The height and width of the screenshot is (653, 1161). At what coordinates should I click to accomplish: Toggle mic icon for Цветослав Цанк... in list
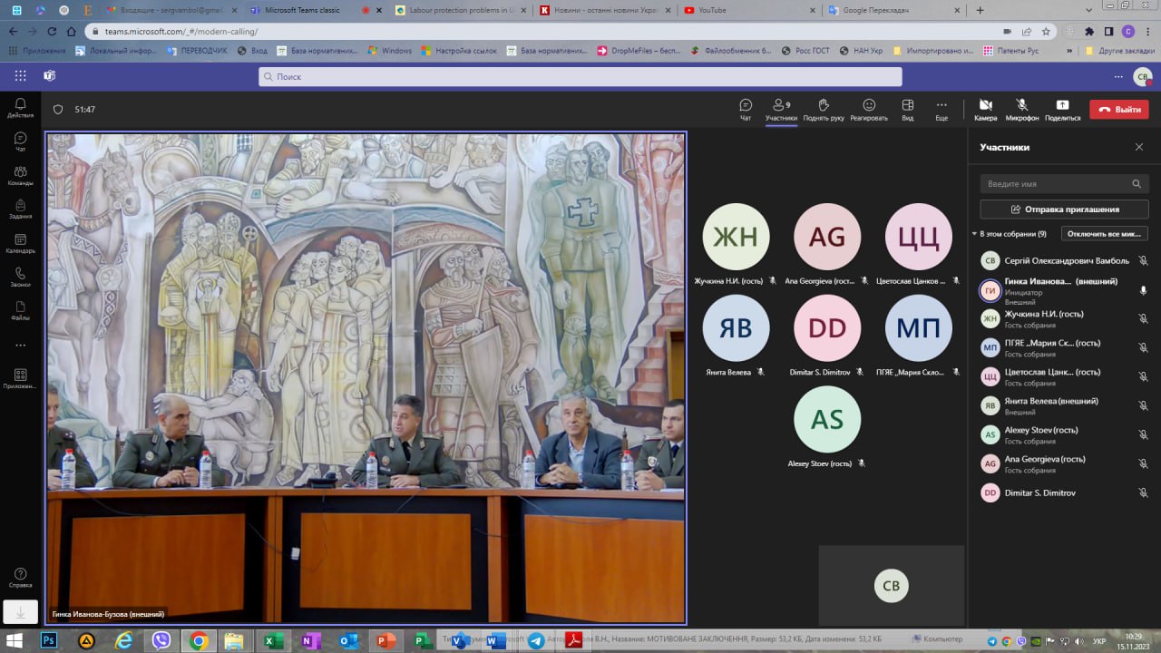click(1143, 376)
